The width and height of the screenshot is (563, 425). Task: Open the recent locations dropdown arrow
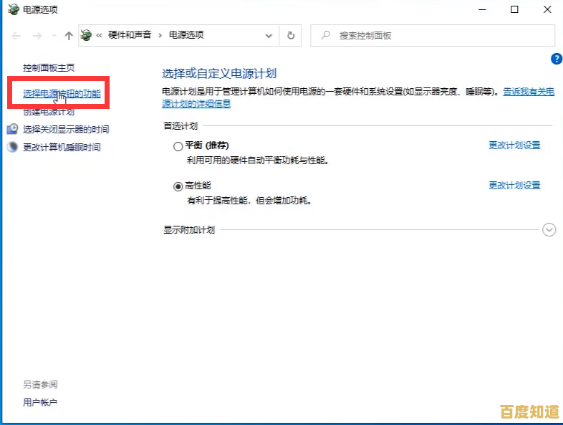pyautogui.click(x=54, y=36)
